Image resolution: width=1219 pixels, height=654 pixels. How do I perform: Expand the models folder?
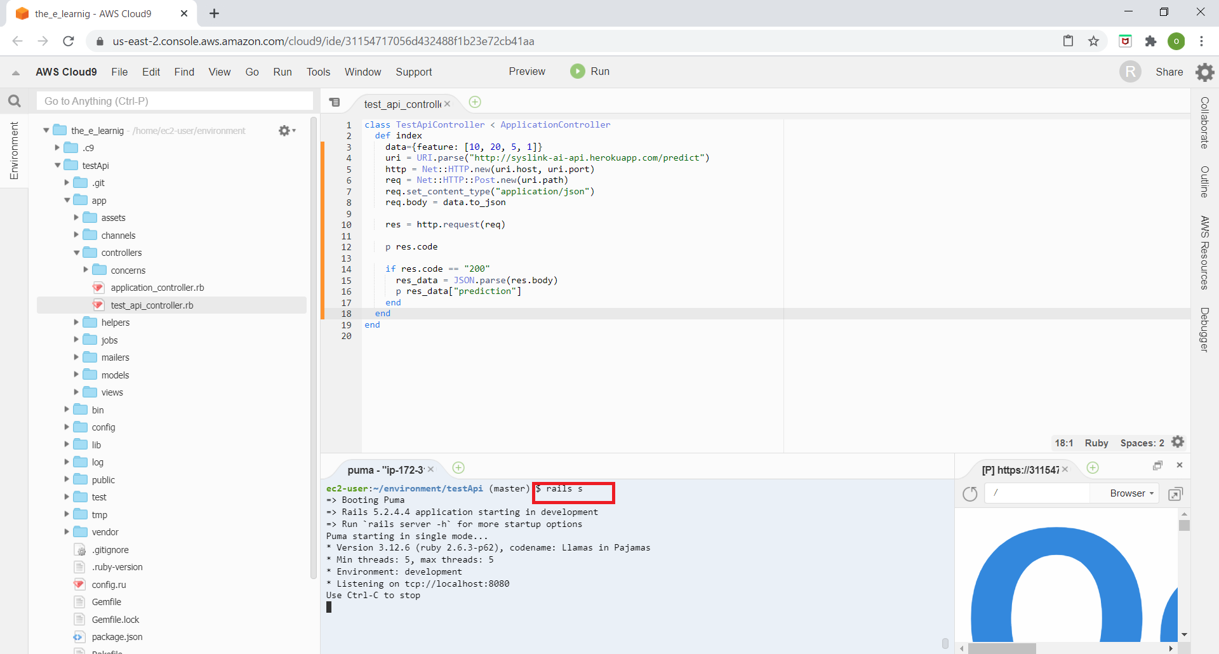click(76, 375)
